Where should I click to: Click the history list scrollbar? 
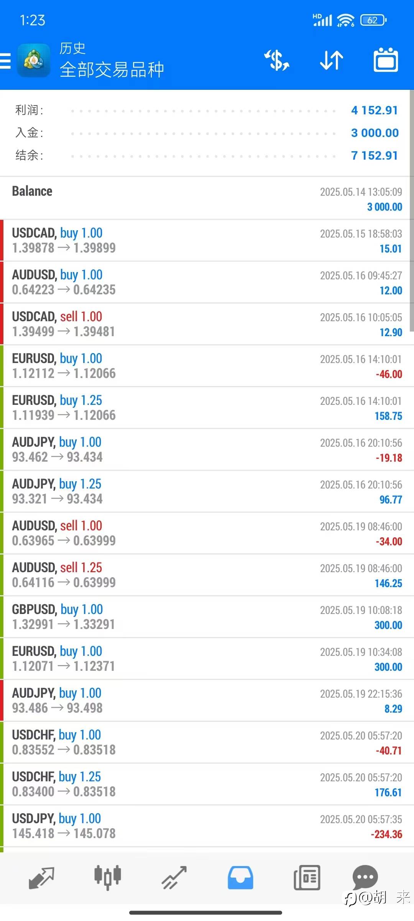point(412,211)
